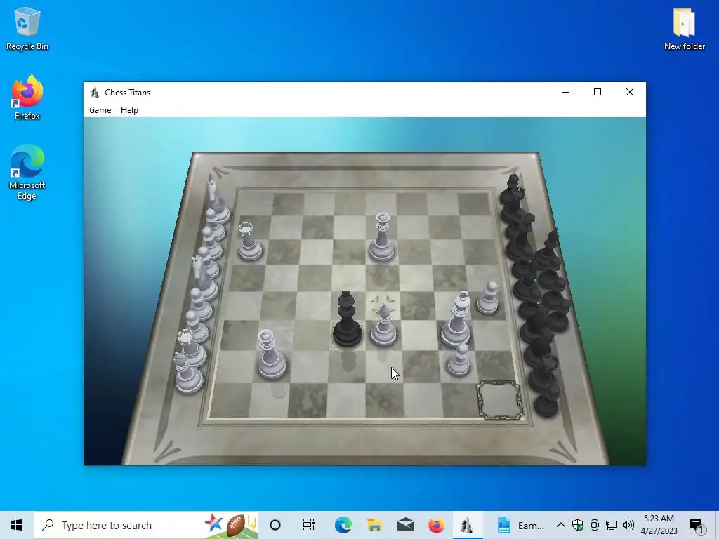Launch Firefox from the taskbar
This screenshot has width=719, height=539.
point(437,525)
